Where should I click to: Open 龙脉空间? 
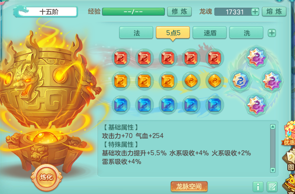point(189,186)
